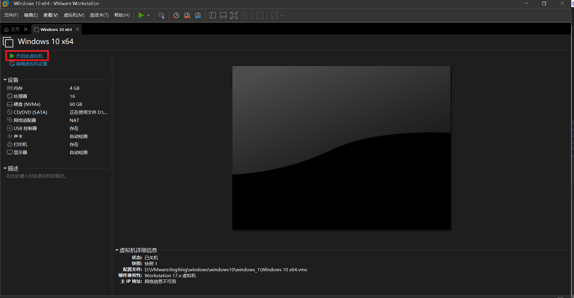Click the VMware Workstation logo in title bar

pos(6,4)
